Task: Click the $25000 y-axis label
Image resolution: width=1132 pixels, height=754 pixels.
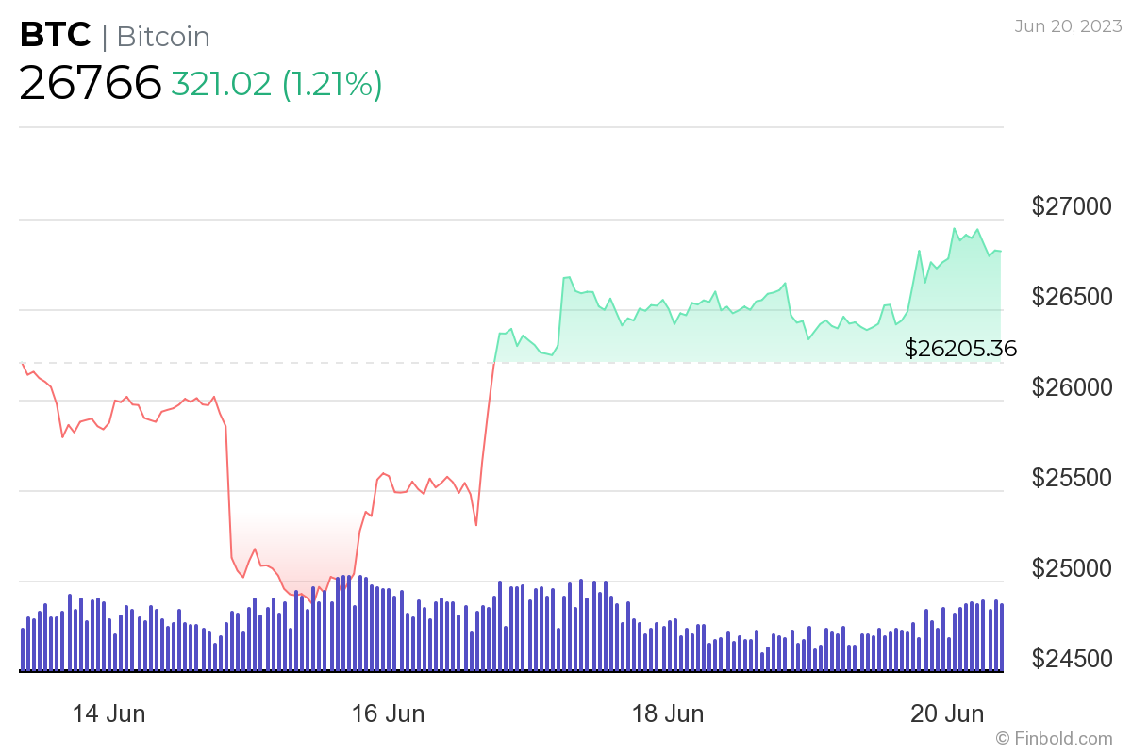Action: pyautogui.click(x=1074, y=568)
